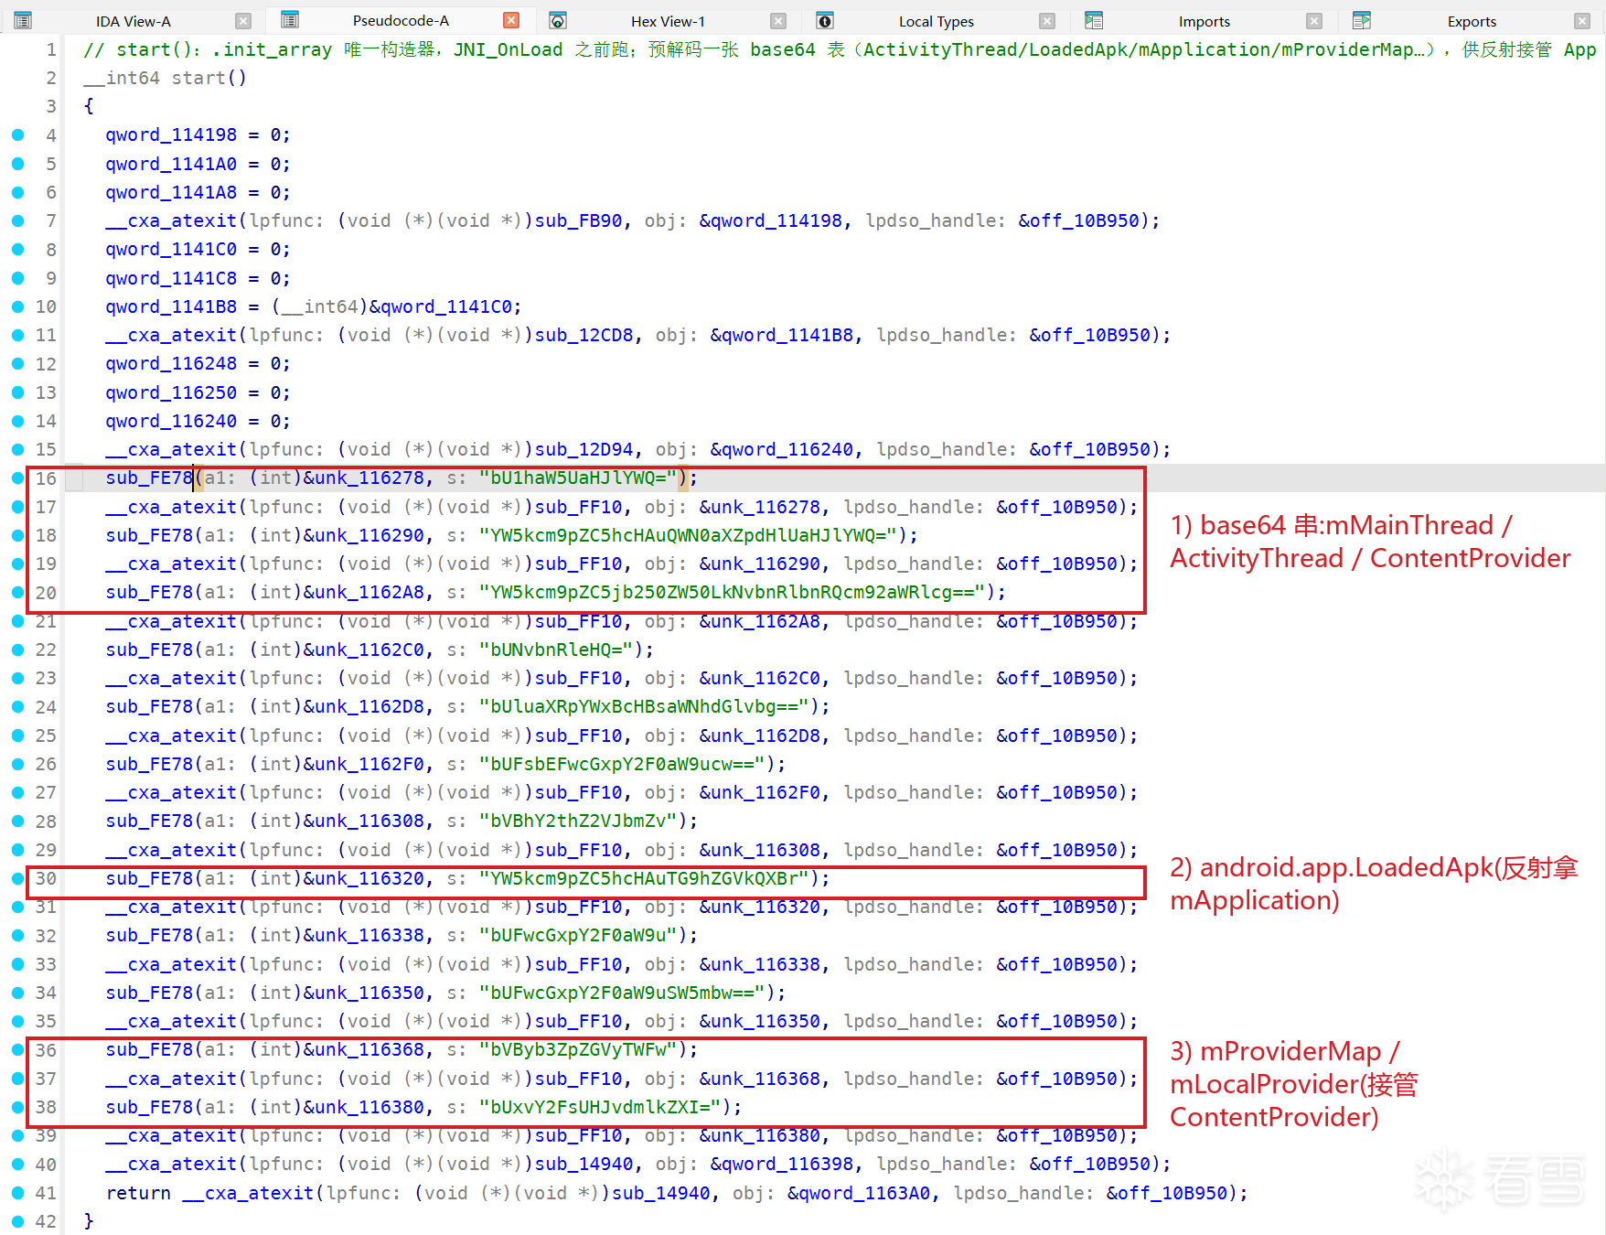The width and height of the screenshot is (1606, 1235).
Task: Toggle breakpoint dot on line 33
Action: [17, 964]
